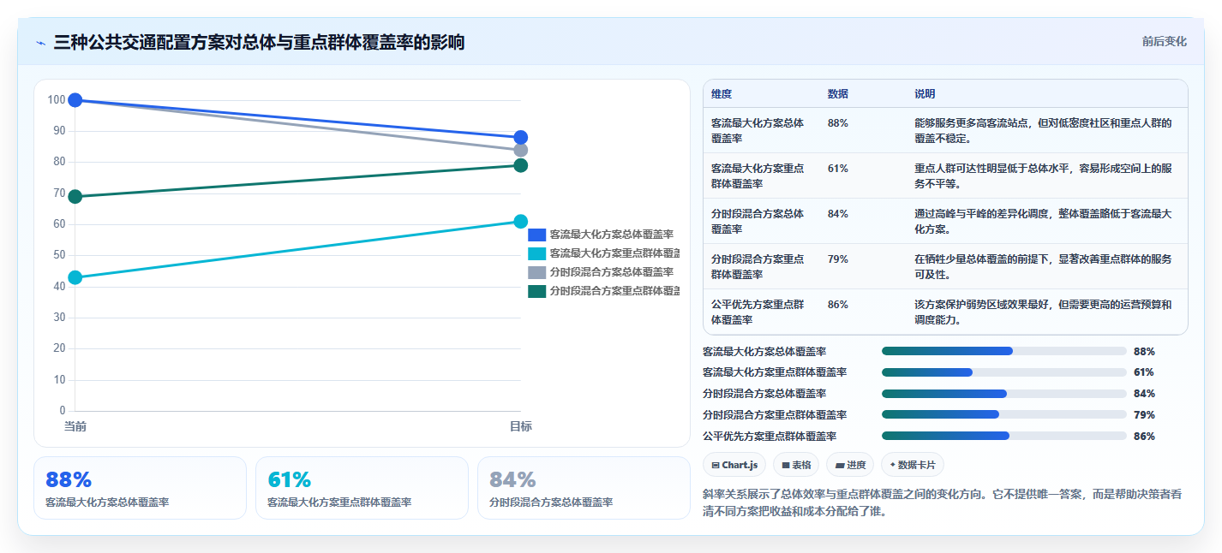The image size is (1222, 553).
Task: Toggle legend item 客流最大化方案重点群体覆盖率
Action: tap(603, 253)
